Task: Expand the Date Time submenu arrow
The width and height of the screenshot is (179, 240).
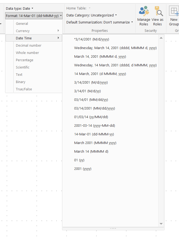Action: pos(58,38)
